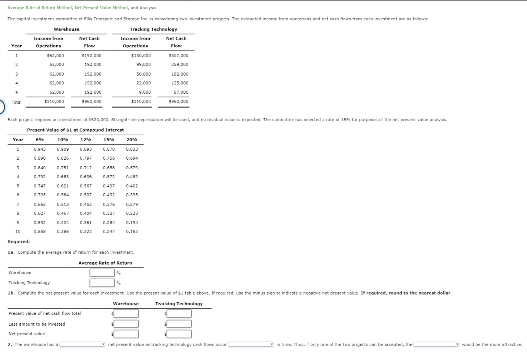The image size is (527, 356).
Task: Expand the cash flows timing dropdown
Action: 250,345
